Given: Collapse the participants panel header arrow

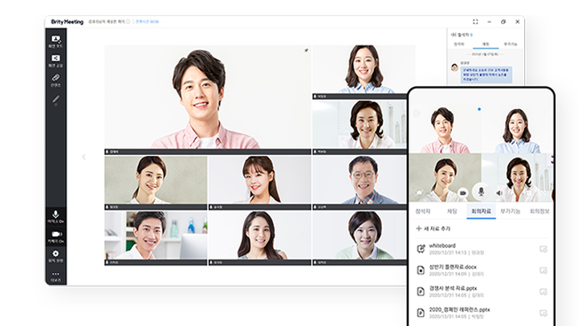Looking at the screenshot, I should click(x=454, y=35).
